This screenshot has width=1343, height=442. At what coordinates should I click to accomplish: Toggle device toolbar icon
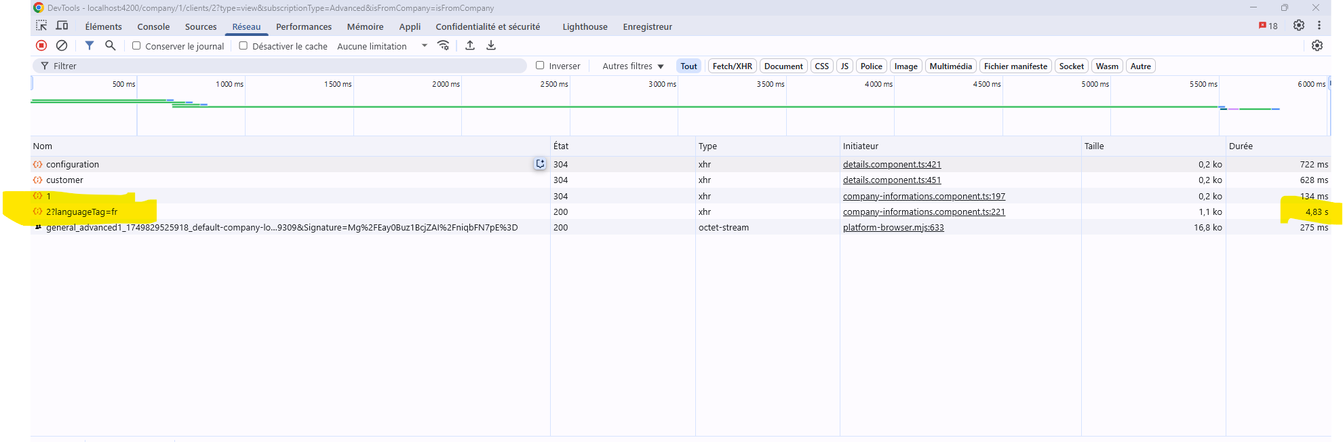tap(62, 26)
